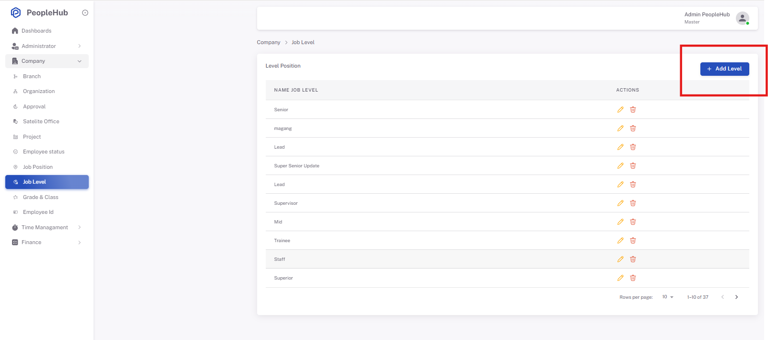
Task: Edit the Trainee job level
Action: click(620, 241)
